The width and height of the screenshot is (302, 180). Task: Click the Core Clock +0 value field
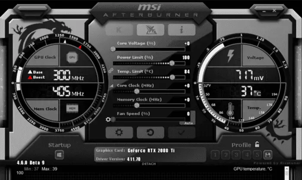pyautogui.click(x=187, y=85)
